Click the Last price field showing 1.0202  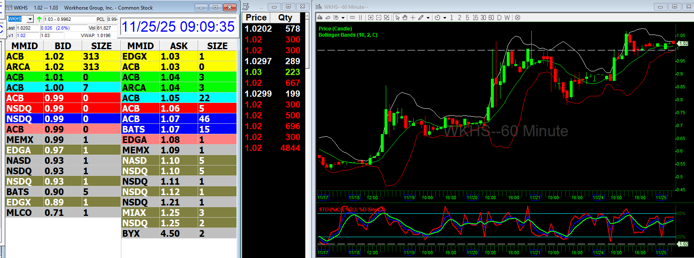coord(28,28)
